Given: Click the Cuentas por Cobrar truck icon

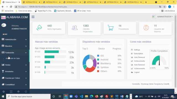Looking at the screenshot, I should click(3, 78).
